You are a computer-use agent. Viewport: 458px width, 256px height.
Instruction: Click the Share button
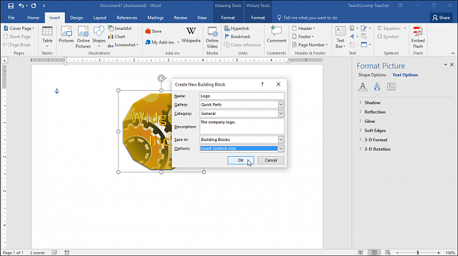[x=441, y=18]
